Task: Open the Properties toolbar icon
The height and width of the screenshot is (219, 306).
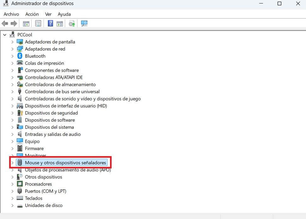Action: [x=38, y=24]
